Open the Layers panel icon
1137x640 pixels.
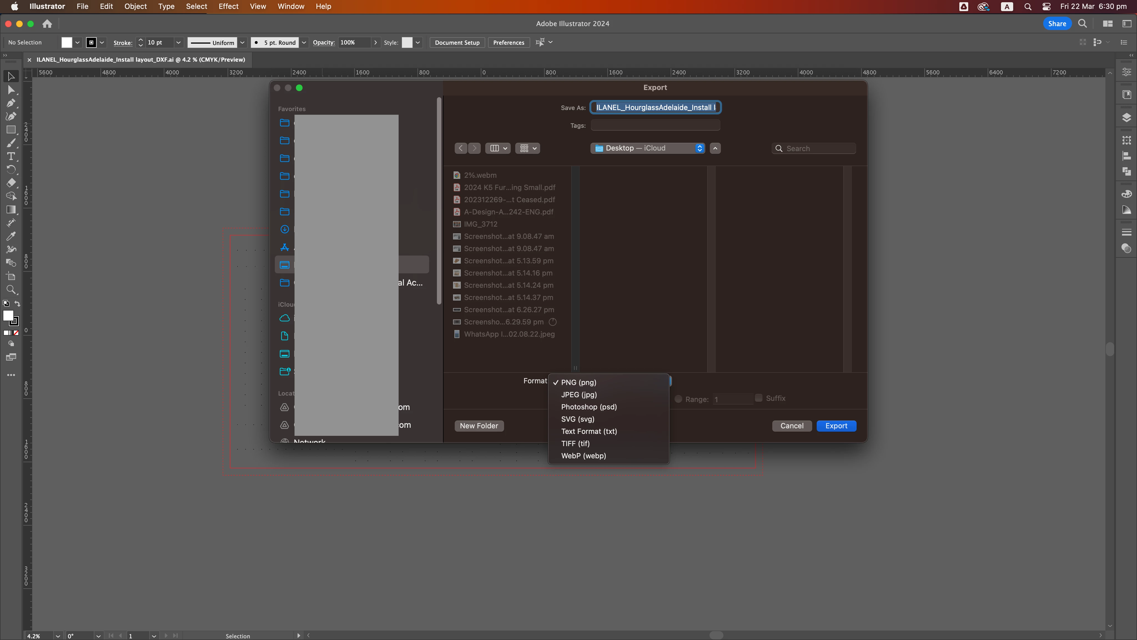[1126, 117]
